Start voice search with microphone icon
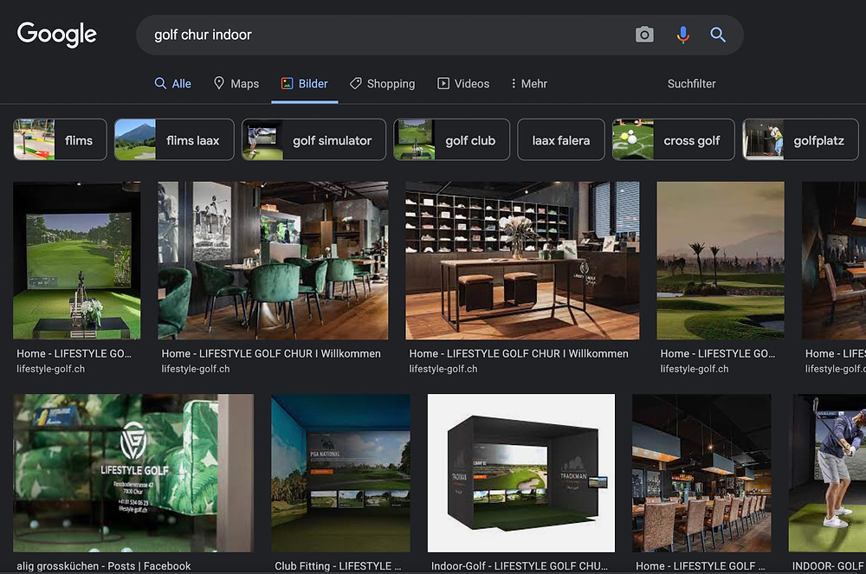This screenshot has width=866, height=574. click(682, 35)
